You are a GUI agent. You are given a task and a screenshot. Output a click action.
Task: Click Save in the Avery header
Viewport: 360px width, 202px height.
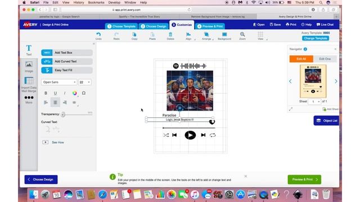(x=275, y=25)
